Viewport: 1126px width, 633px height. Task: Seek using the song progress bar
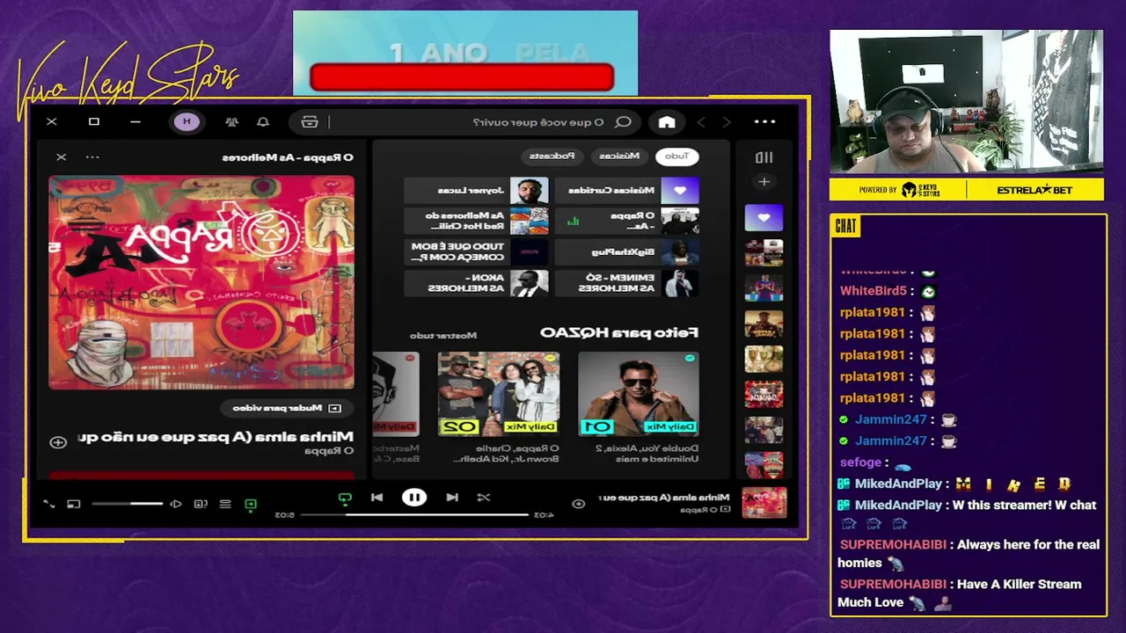click(x=414, y=515)
